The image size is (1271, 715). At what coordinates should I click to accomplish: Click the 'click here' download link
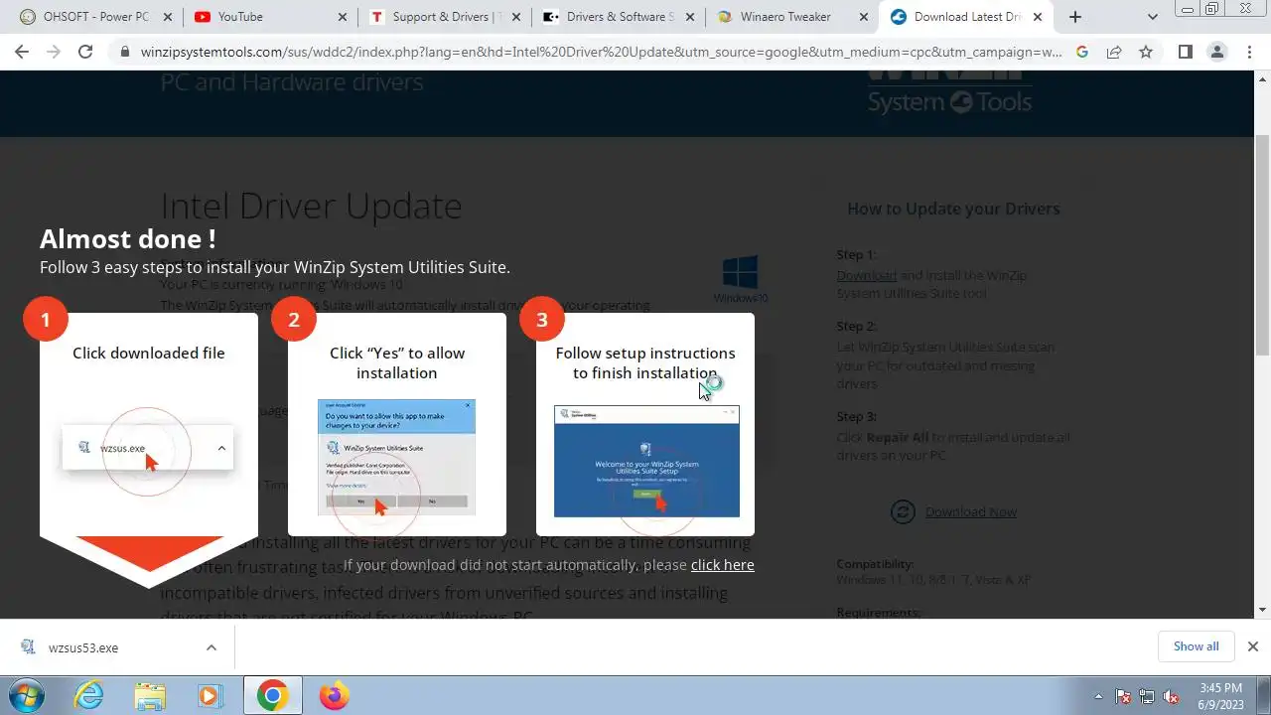point(722,565)
